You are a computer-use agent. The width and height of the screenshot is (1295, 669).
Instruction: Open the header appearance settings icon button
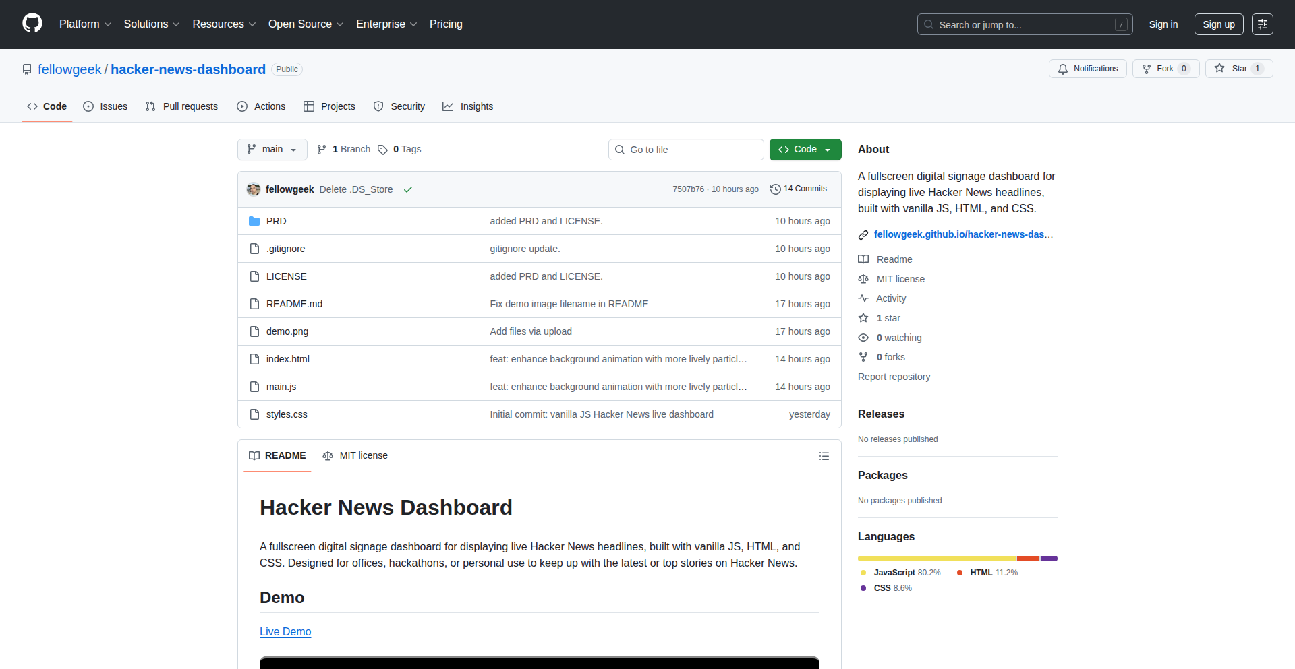click(1262, 24)
